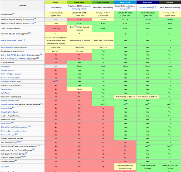Open the Windows Aero link
Image resolution: width=181 pixels, height=172 pixels.
[6, 89]
